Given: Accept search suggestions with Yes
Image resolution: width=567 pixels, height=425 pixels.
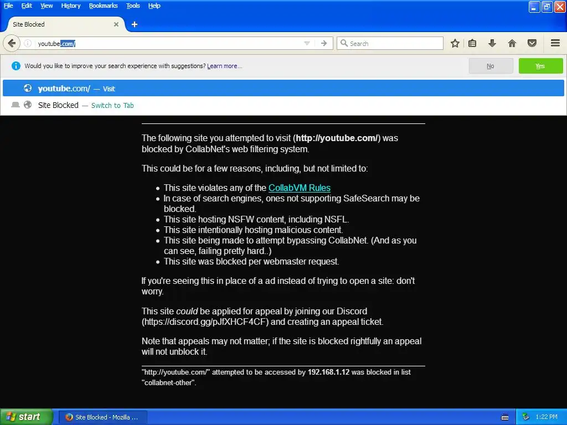Looking at the screenshot, I should click(540, 66).
